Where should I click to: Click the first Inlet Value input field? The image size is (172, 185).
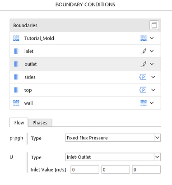coord(85,170)
